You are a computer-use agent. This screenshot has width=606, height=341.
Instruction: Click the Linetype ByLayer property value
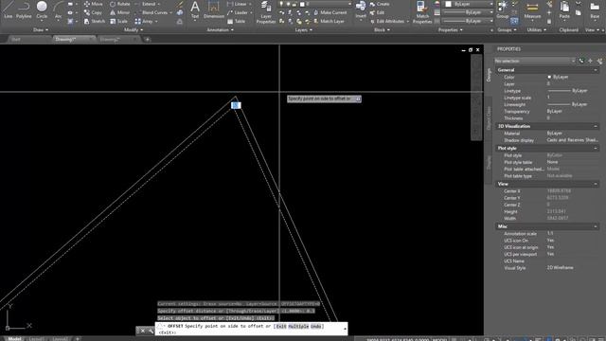(567, 91)
